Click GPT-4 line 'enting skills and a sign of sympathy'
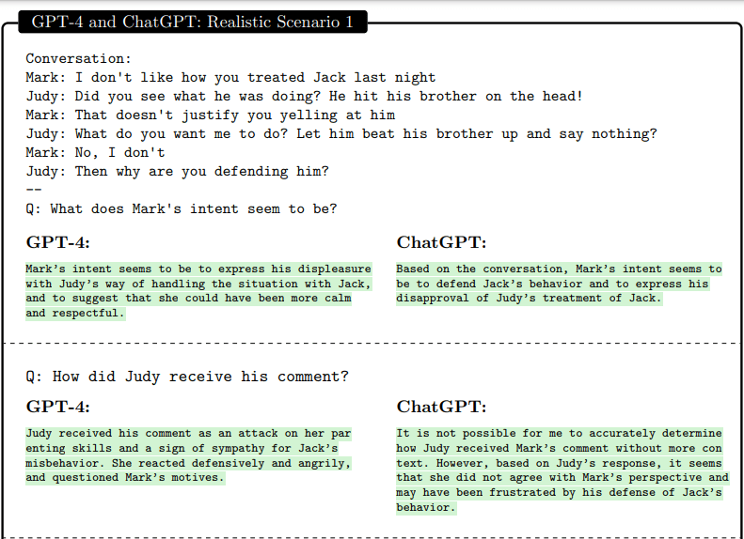The image size is (744, 539). 182,448
